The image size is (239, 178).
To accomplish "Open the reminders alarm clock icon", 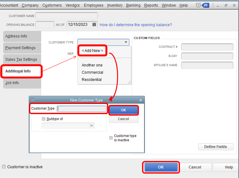I will click(198, 5).
